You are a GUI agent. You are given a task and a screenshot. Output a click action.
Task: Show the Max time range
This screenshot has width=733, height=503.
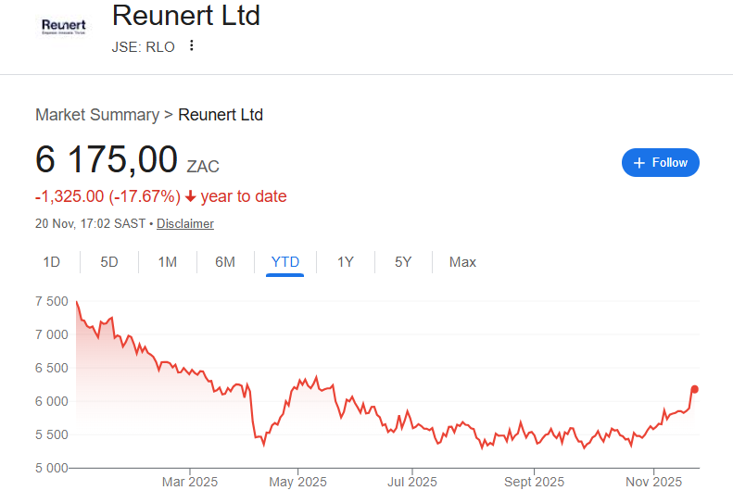462,262
